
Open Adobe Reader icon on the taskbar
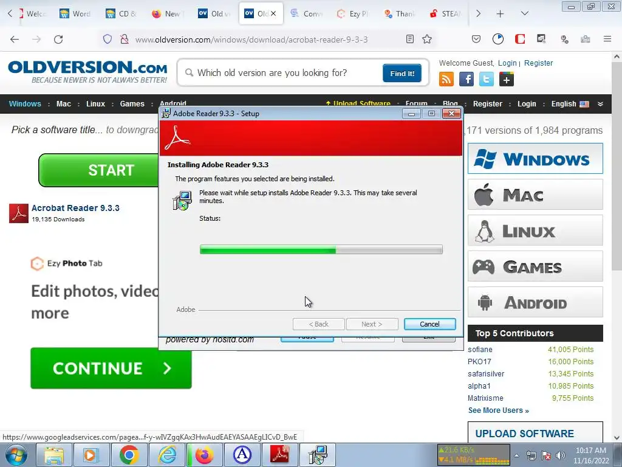(x=279, y=455)
